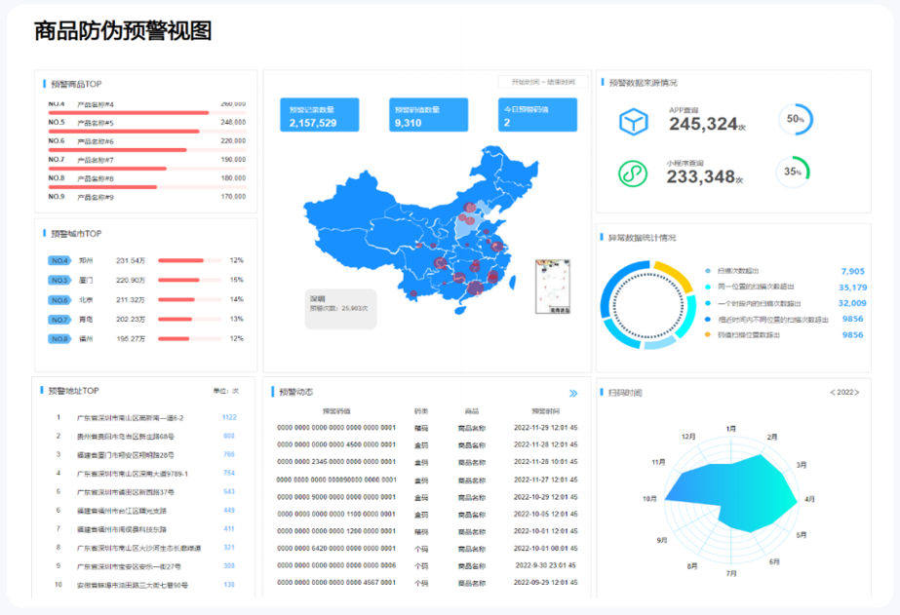Image resolution: width=900 pixels, height=615 pixels.
Task: Click the NO.4 badge beside 郑州
Action: coord(59,261)
